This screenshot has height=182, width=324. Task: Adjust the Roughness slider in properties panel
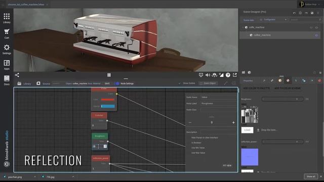[x=282, y=99]
